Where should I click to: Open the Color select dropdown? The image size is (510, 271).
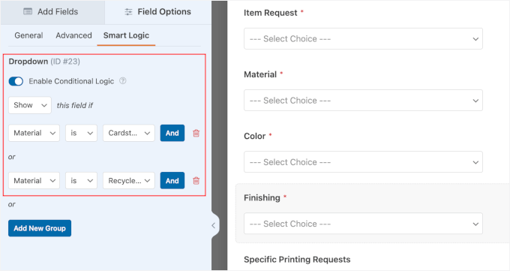tap(363, 162)
